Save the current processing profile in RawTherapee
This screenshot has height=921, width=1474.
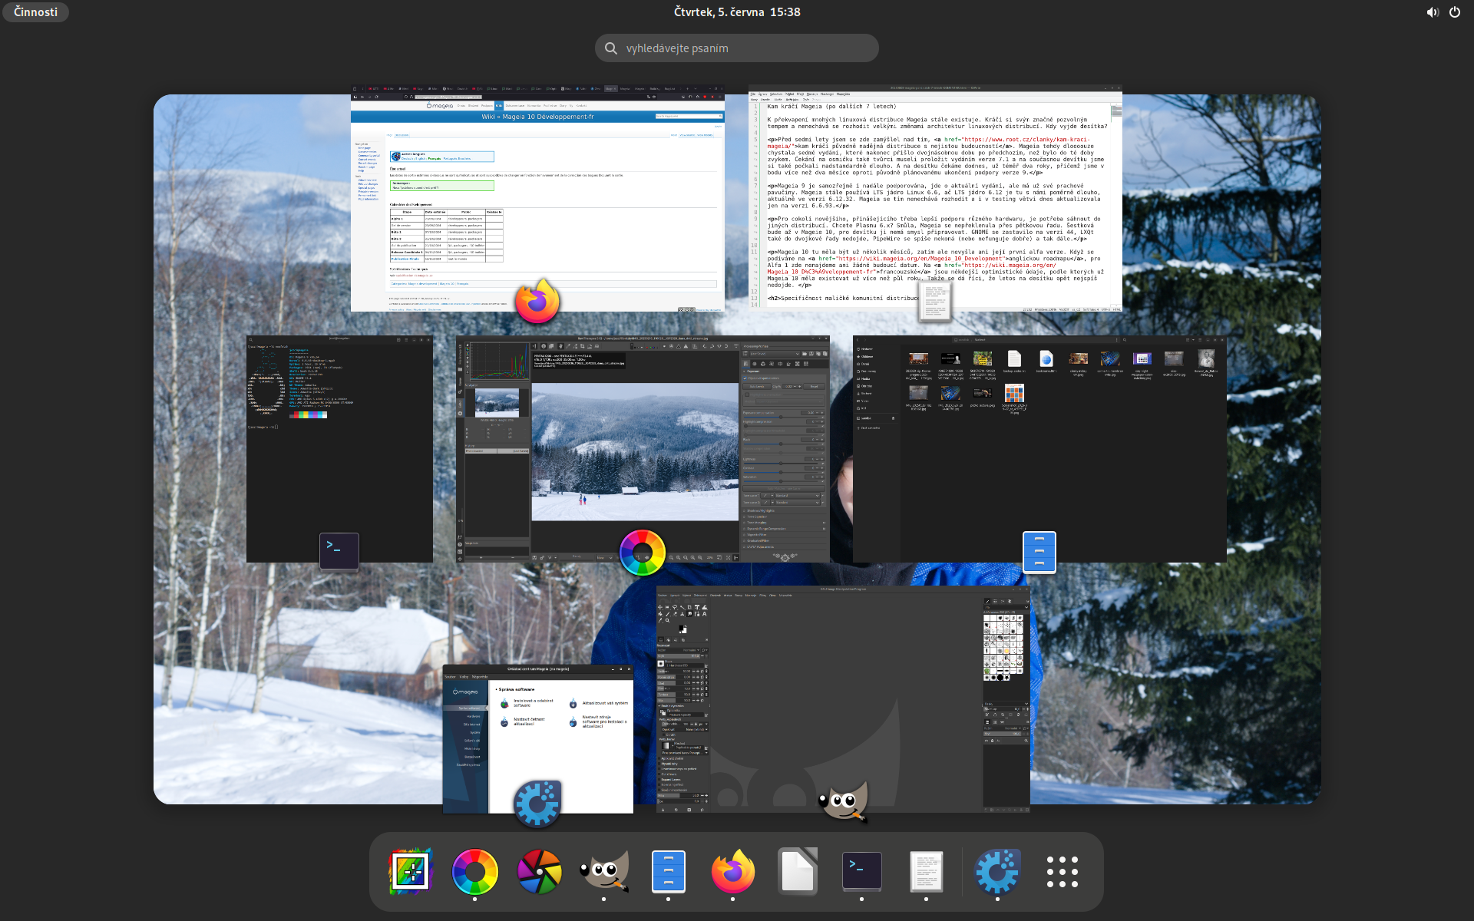point(811,354)
